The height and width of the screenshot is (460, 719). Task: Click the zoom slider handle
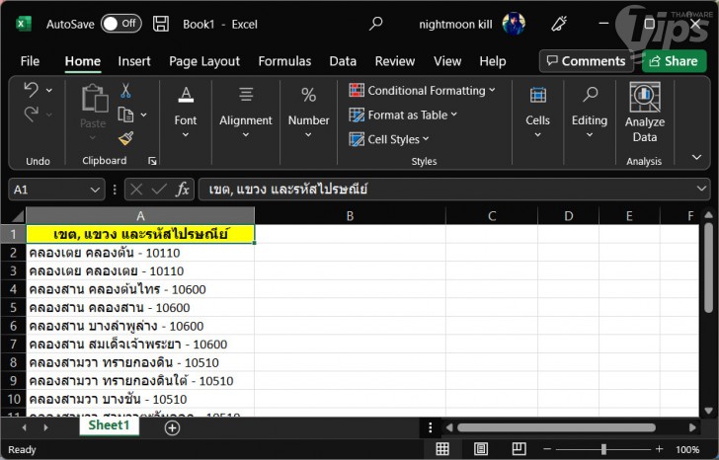click(x=603, y=449)
